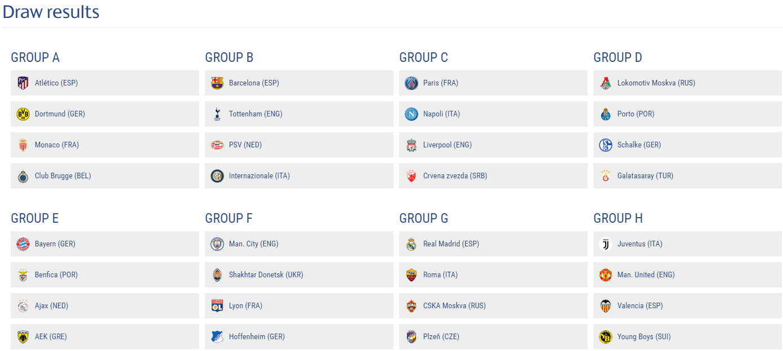
Task: Click the Barcelona club crest
Action: (217, 83)
